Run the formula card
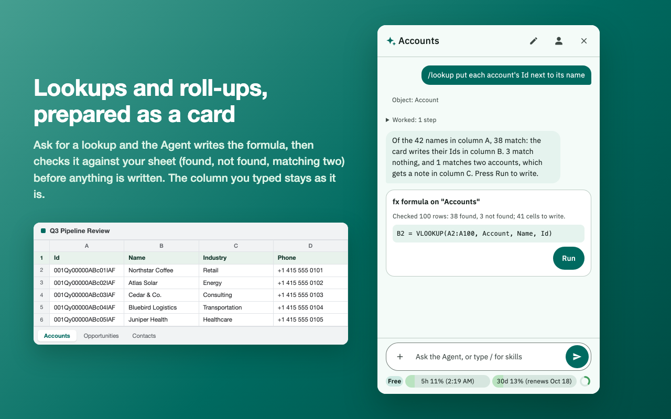Image resolution: width=671 pixels, height=419 pixels. pyautogui.click(x=569, y=258)
